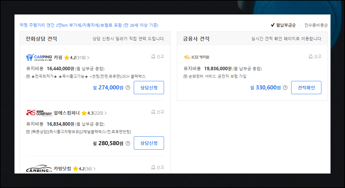Click the star icon beside 알에스컴퍼니 rating 4.3
The image size is (345, 188).
point(84,113)
